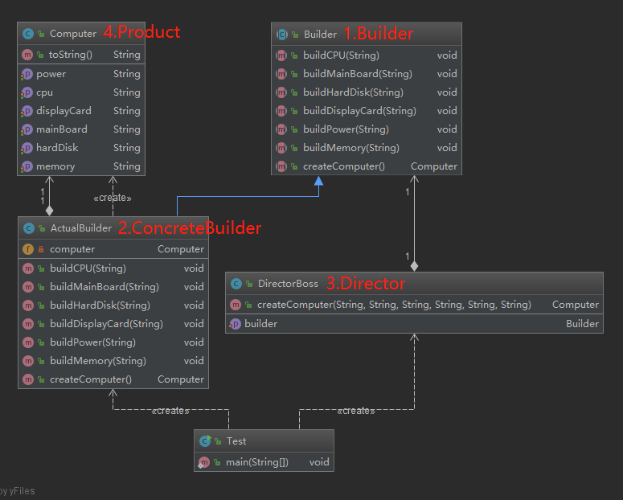Click the main method icon in Test

204,462
